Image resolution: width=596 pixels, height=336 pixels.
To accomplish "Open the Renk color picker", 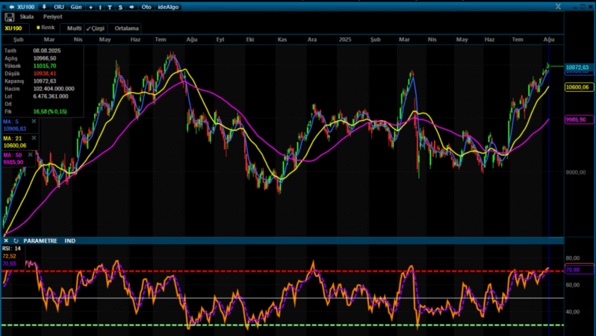I will (x=46, y=28).
